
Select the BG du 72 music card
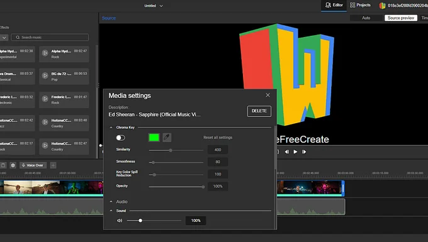64,77
